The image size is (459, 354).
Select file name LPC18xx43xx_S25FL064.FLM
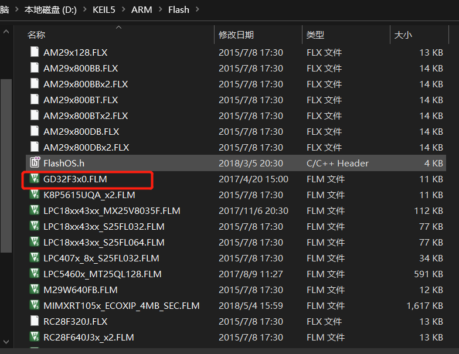coord(104,242)
